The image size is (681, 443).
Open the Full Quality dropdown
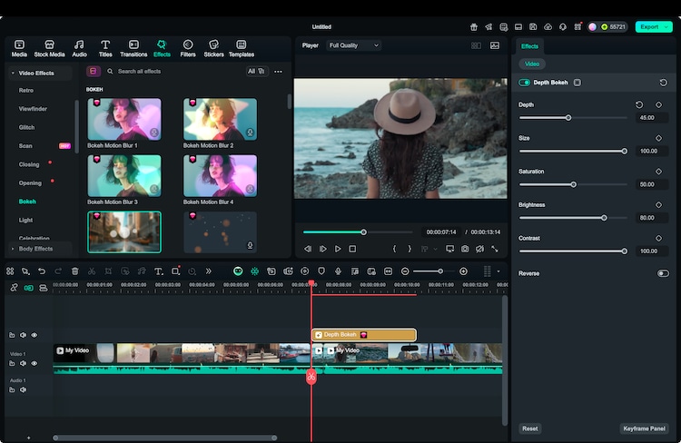click(353, 45)
